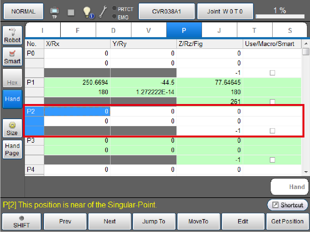This screenshot has height=232, width=310.
Task: Click the Shortcut button
Action: 288,205
